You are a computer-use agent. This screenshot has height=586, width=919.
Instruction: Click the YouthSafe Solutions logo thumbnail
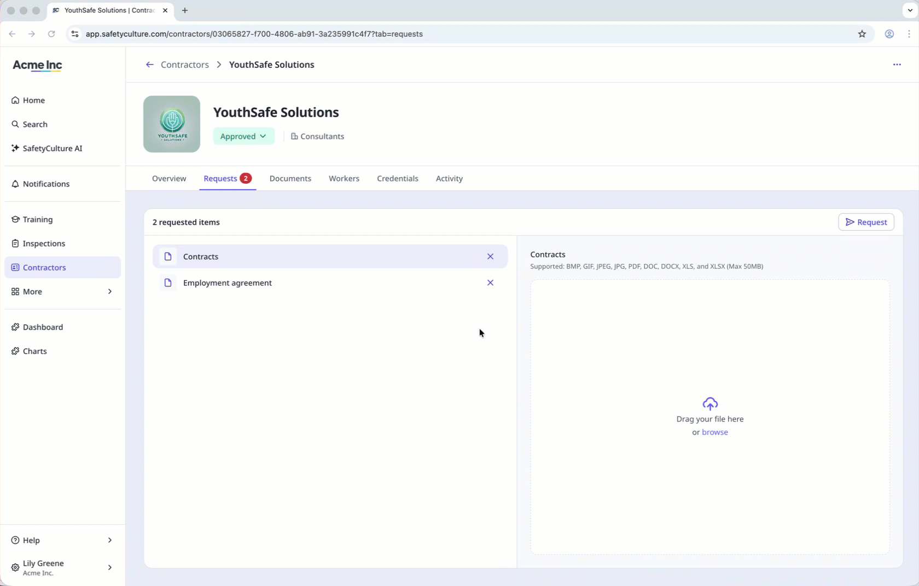[172, 124]
